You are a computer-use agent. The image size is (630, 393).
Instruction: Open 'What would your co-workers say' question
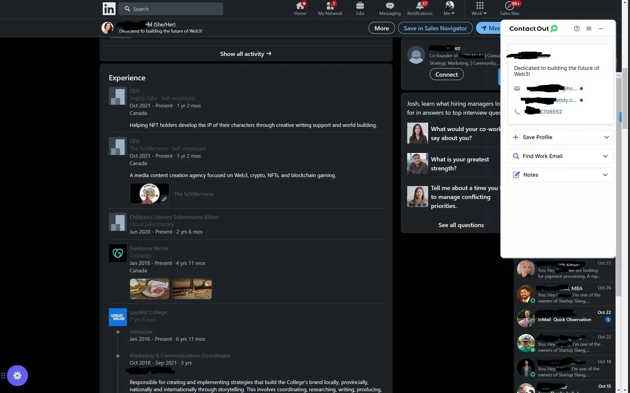tap(465, 133)
